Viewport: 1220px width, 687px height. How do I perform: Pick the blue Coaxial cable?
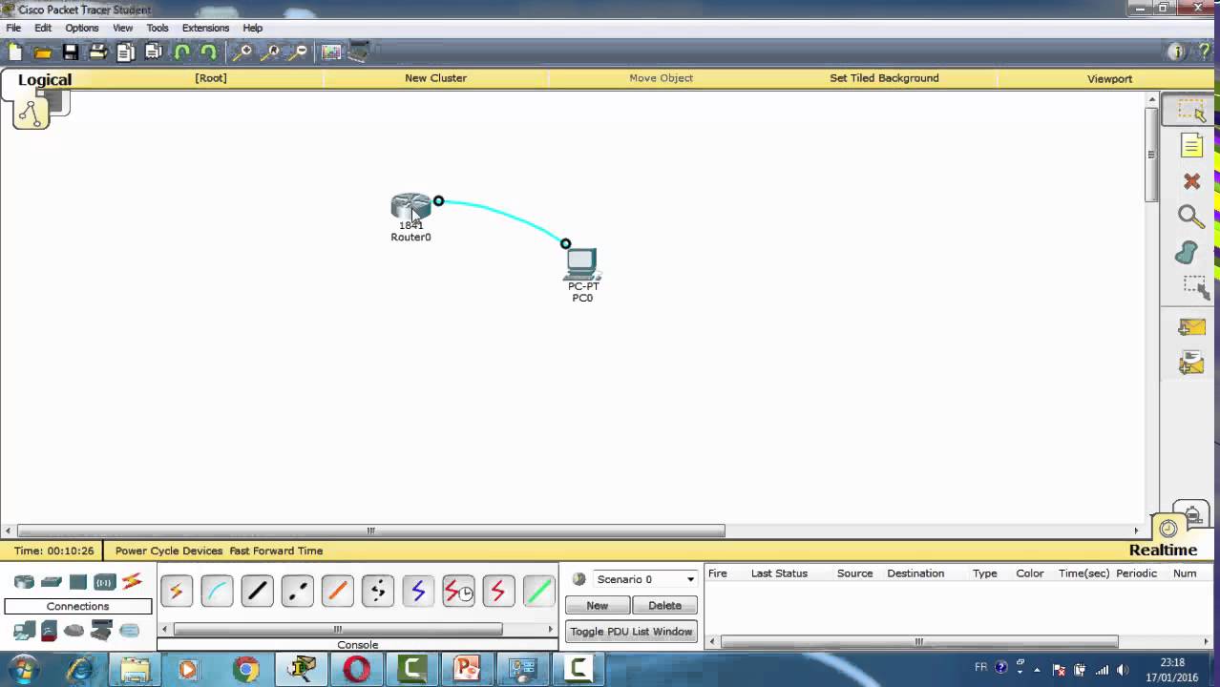pos(418,592)
